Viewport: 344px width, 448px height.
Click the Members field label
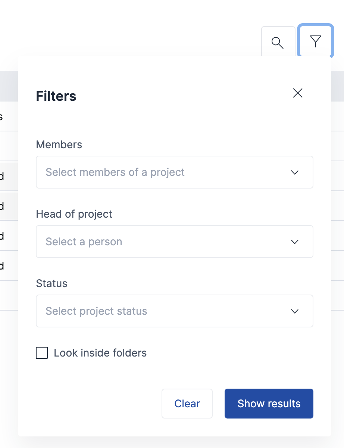59,145
